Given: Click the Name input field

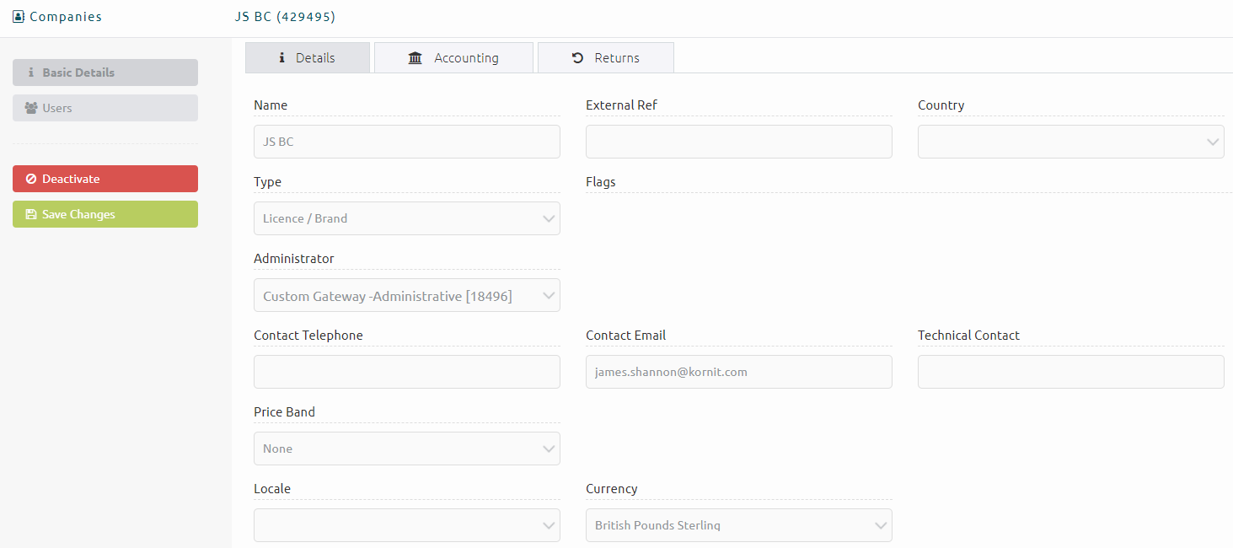Looking at the screenshot, I should point(407,142).
